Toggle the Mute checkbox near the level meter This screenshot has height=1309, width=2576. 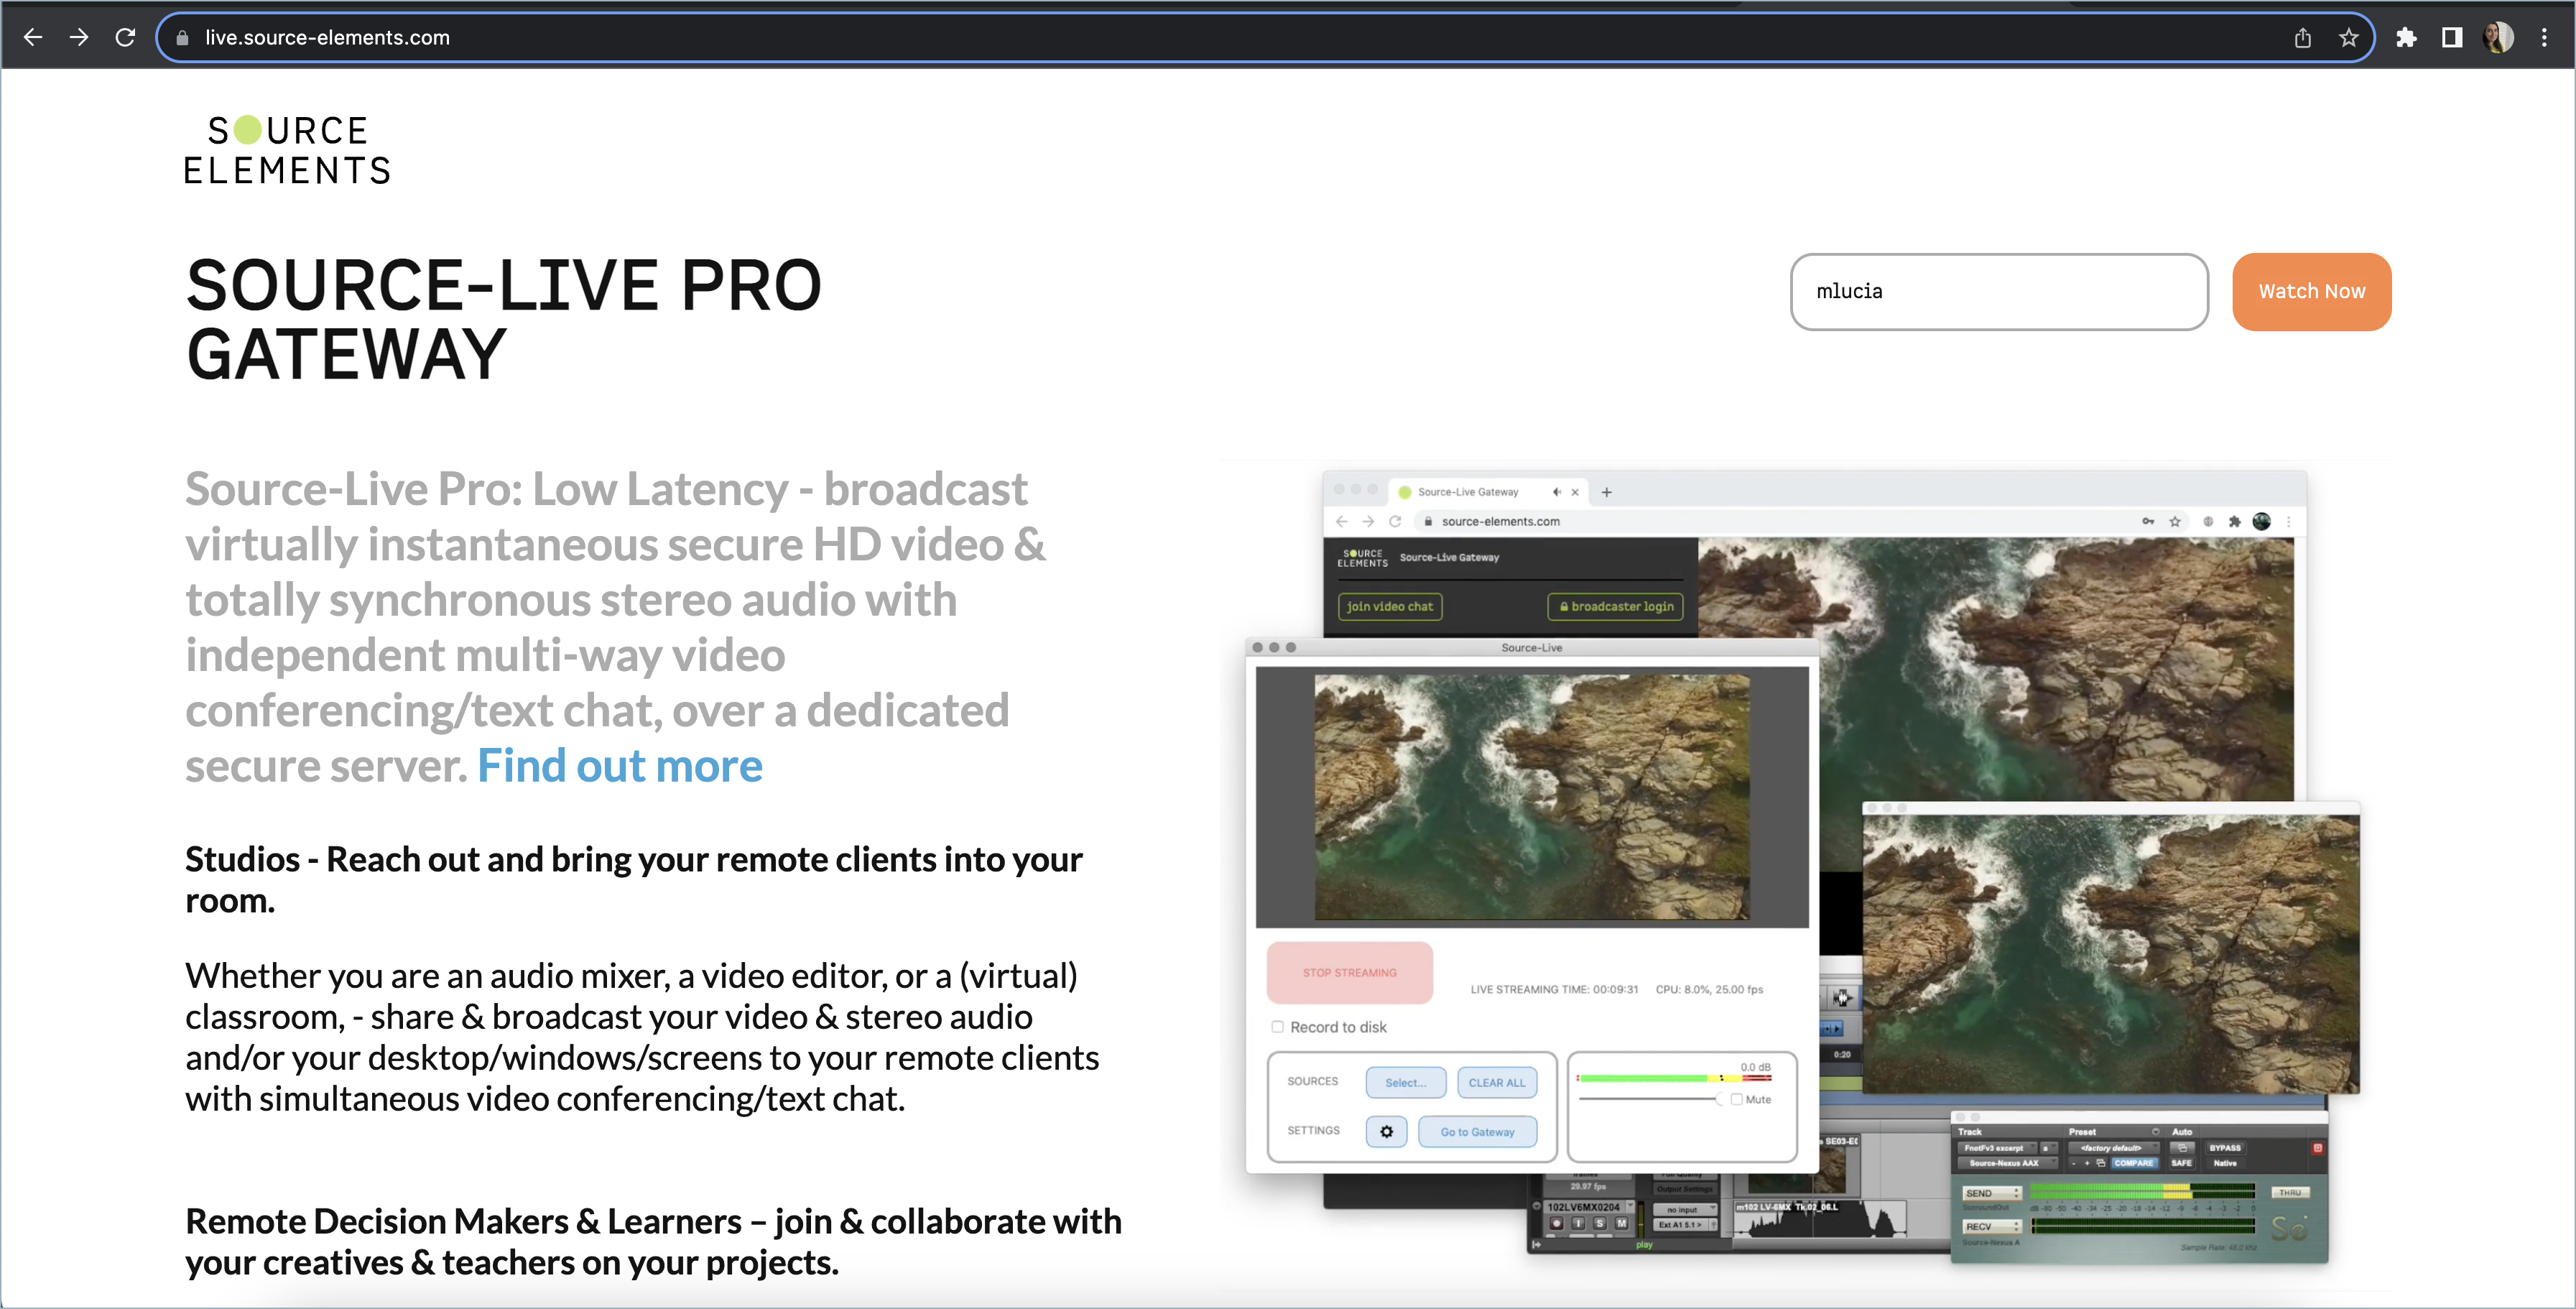1737,1099
